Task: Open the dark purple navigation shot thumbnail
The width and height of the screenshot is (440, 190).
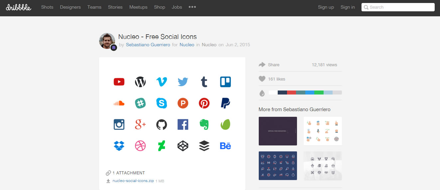Action: (278, 131)
